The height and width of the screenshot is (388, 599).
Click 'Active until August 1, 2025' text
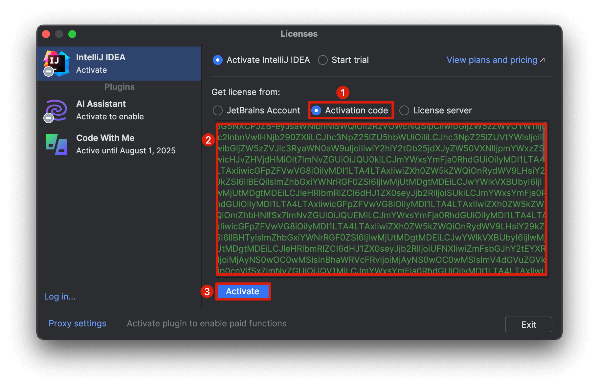tap(126, 151)
